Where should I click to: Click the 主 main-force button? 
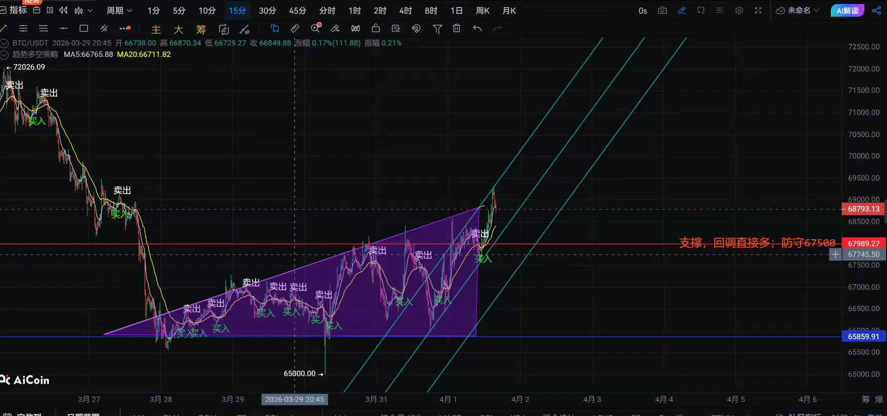(x=156, y=29)
